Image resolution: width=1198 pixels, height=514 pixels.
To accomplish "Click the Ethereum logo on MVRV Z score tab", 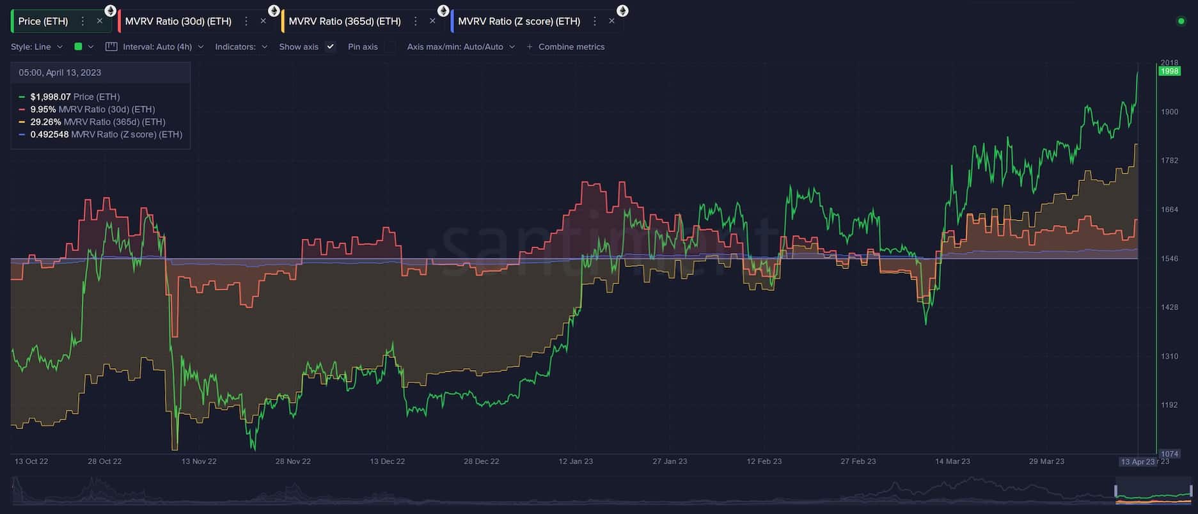I will pyautogui.click(x=622, y=10).
